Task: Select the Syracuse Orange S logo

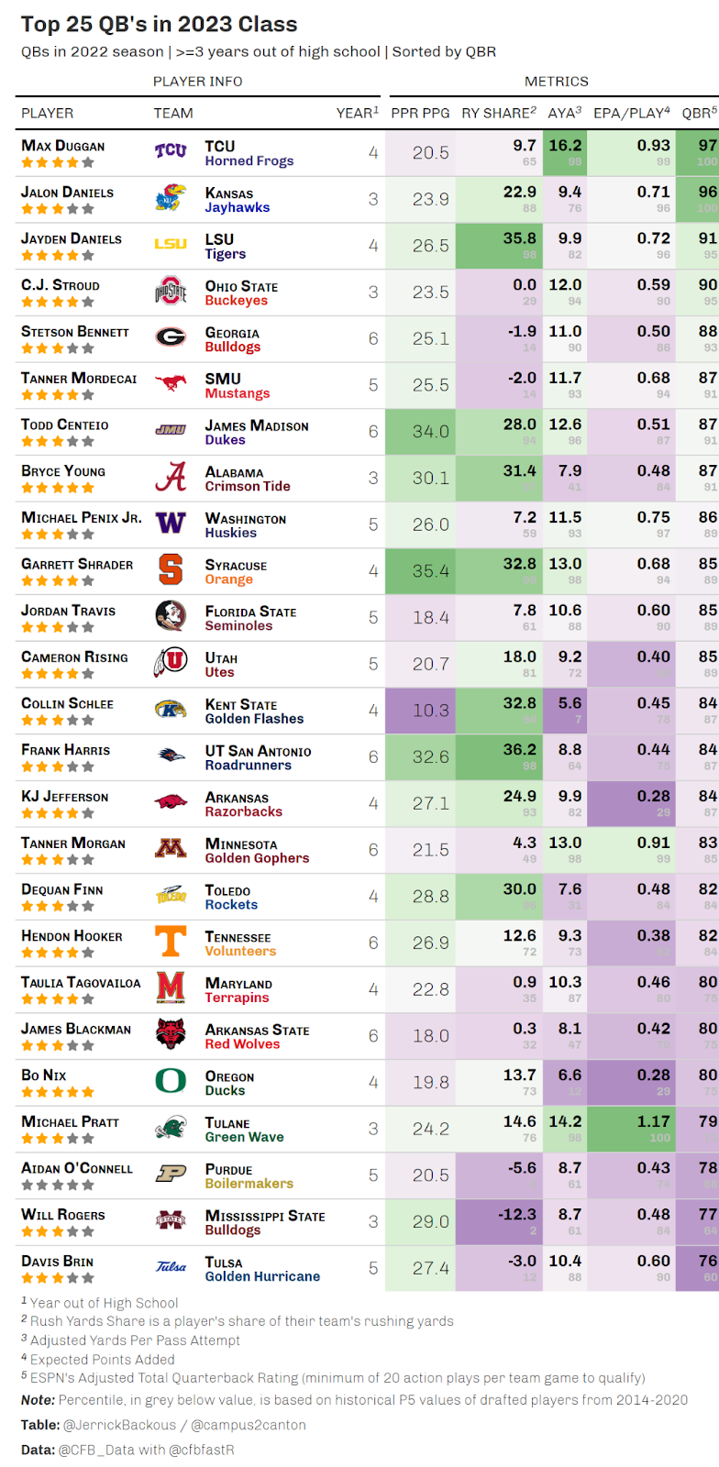Action: pos(171,569)
